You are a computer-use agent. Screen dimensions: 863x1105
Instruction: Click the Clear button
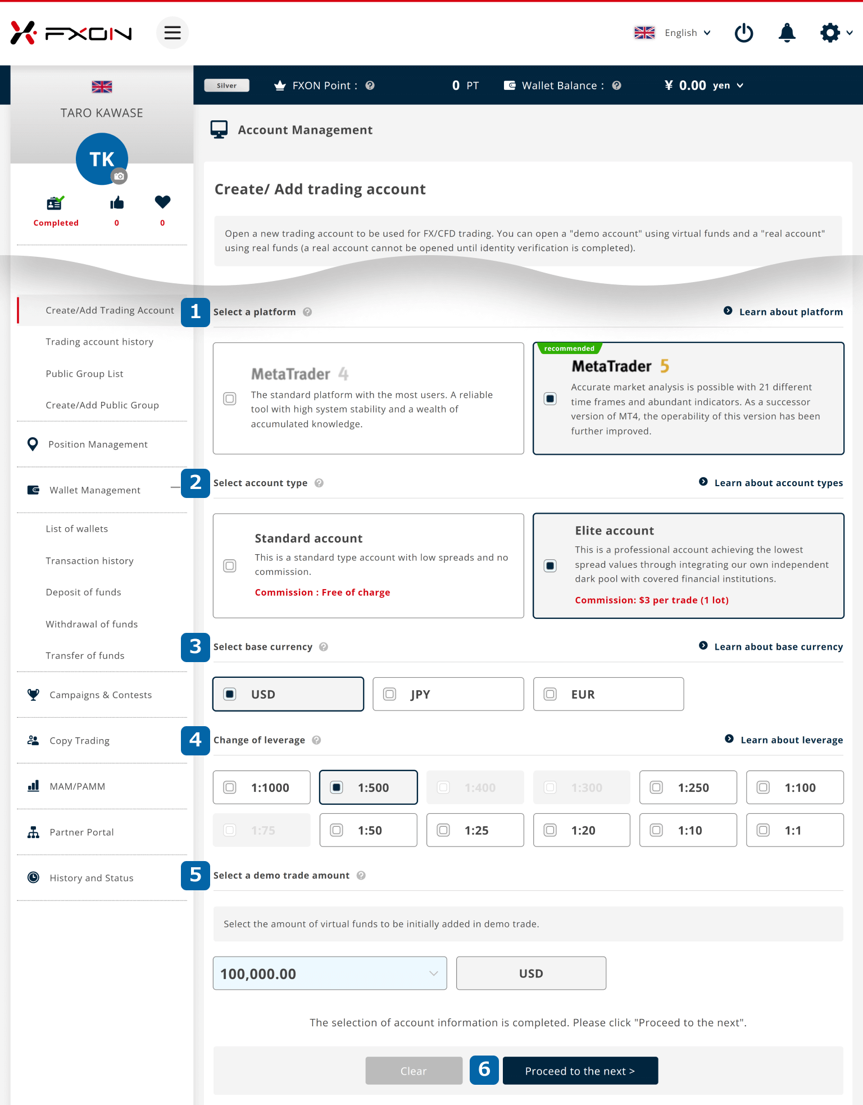414,1071
